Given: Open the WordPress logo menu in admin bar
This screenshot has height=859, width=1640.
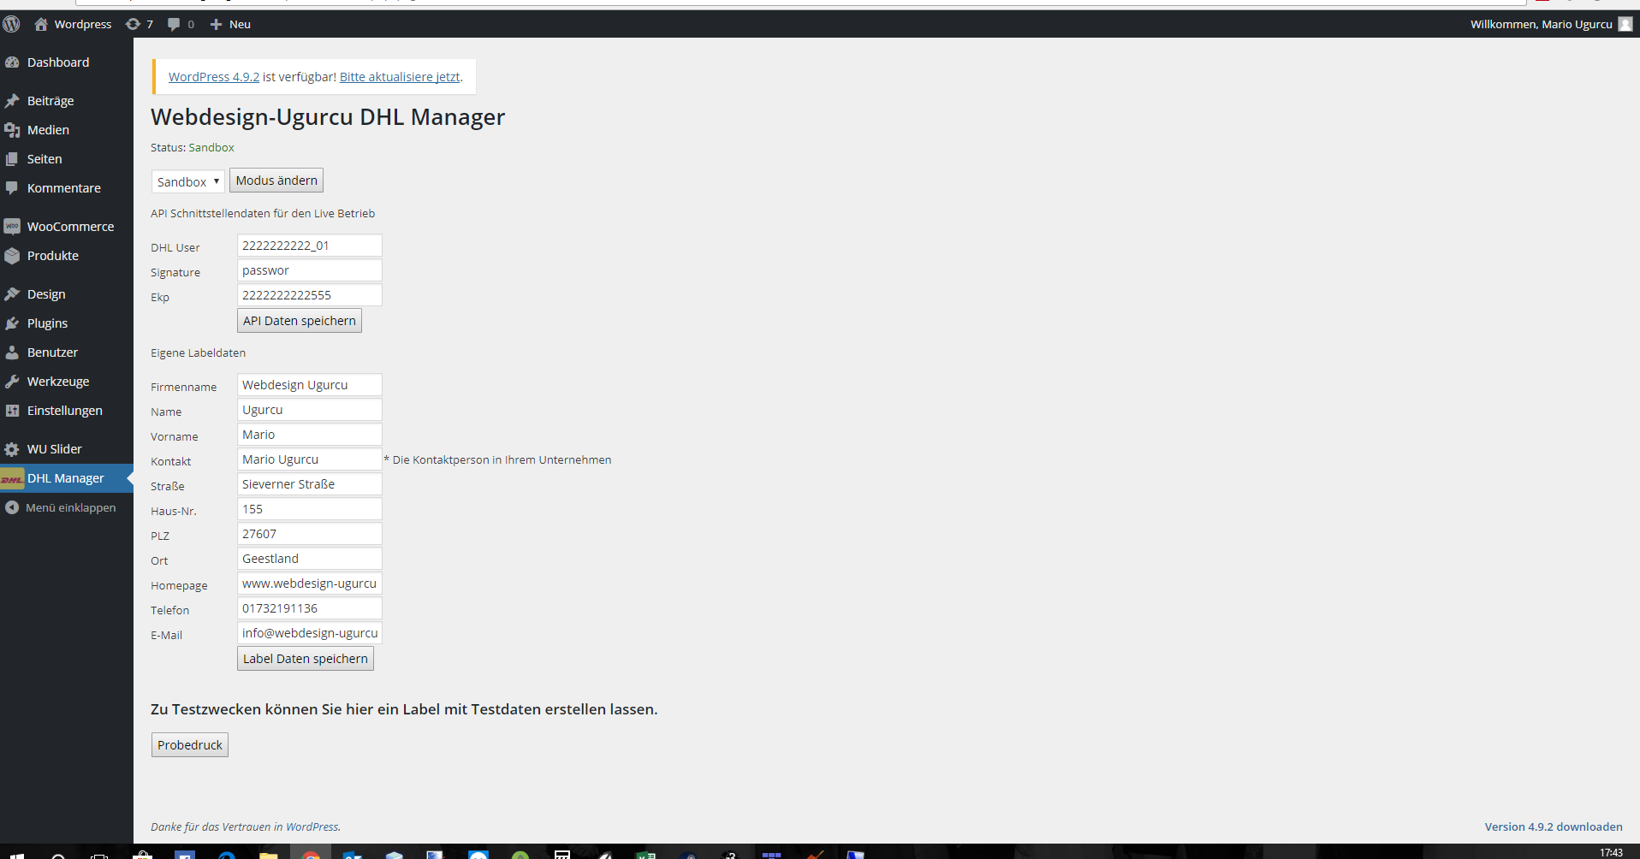Looking at the screenshot, I should (11, 24).
